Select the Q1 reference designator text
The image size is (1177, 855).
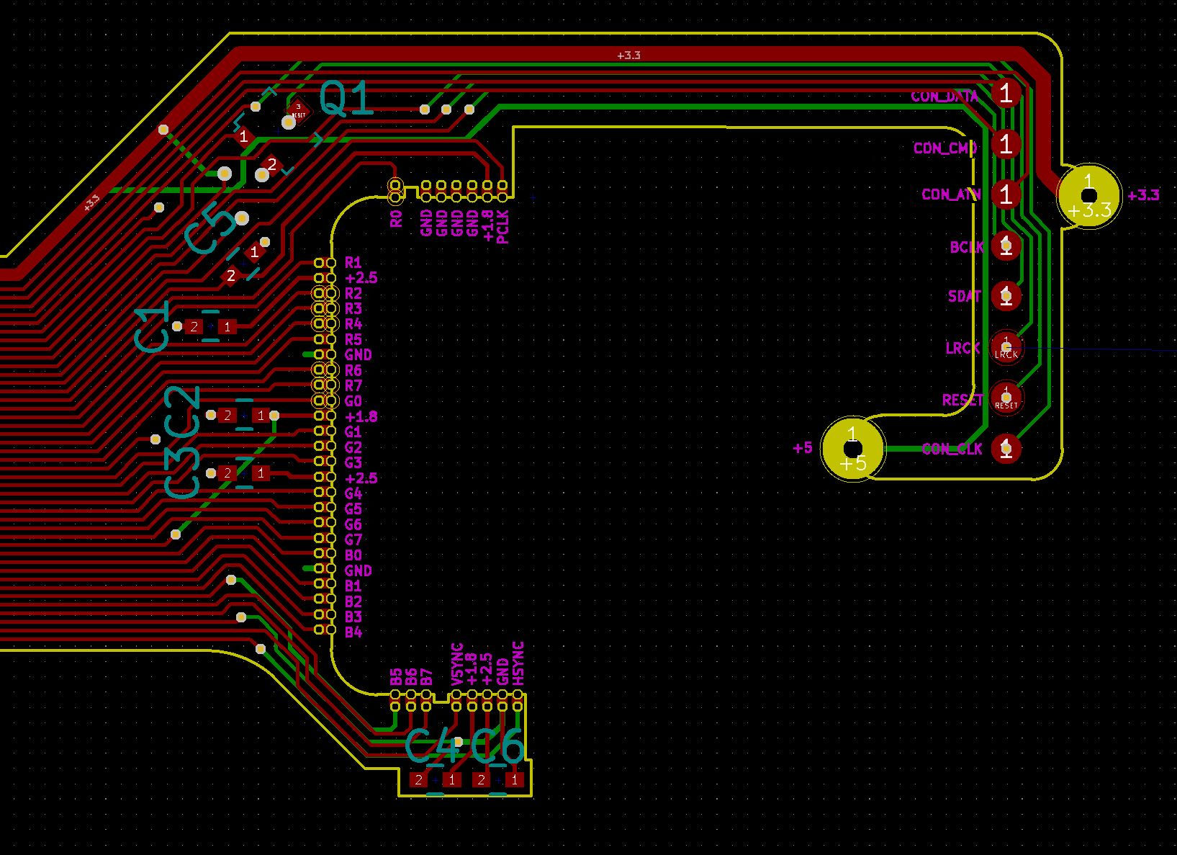pyautogui.click(x=346, y=99)
